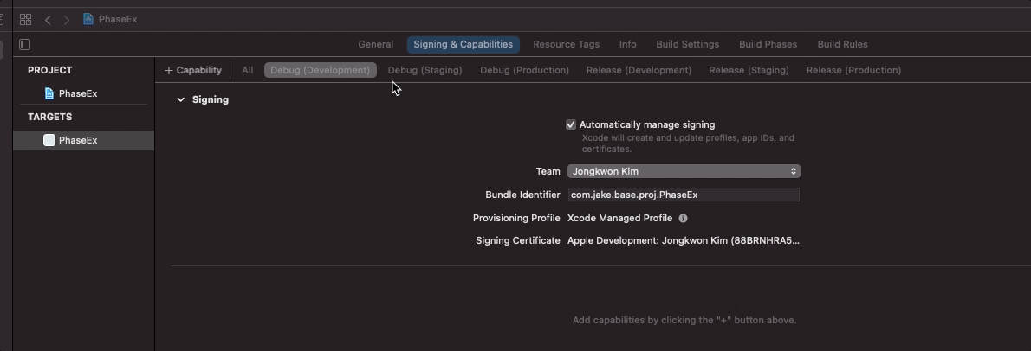Switch to the Info tab
Image resolution: width=1031 pixels, height=351 pixels.
(628, 45)
